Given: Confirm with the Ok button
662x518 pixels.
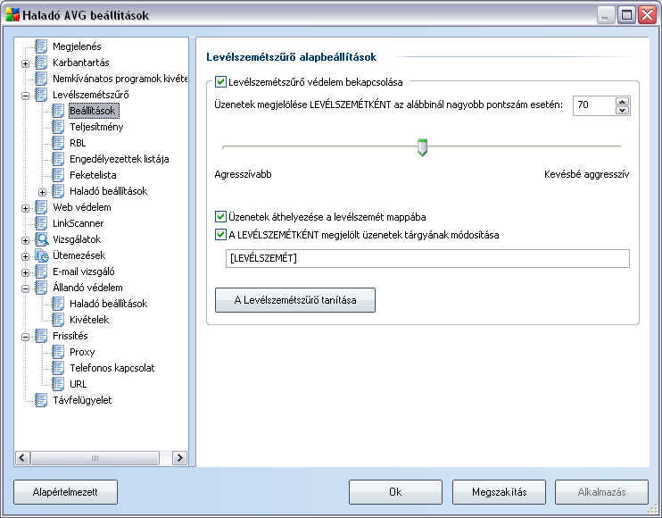Looking at the screenshot, I should [x=395, y=492].
